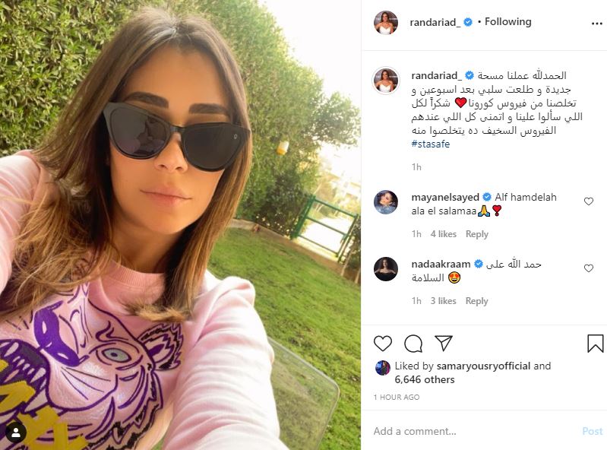Show tagged people icon on photo

point(16,433)
